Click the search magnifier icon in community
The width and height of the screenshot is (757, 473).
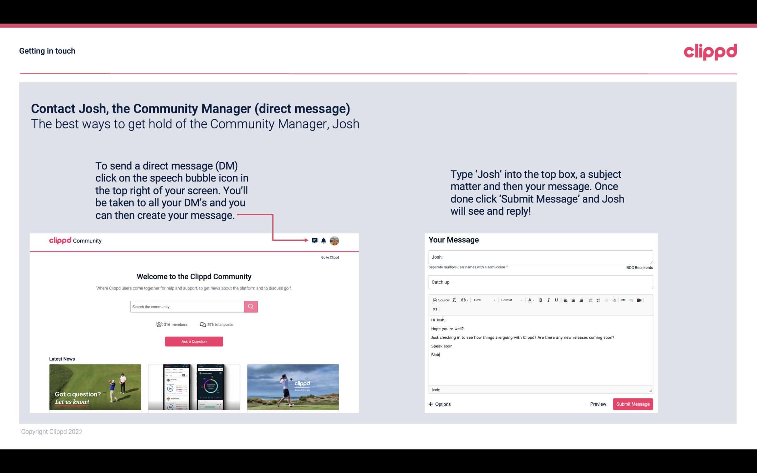(x=250, y=306)
